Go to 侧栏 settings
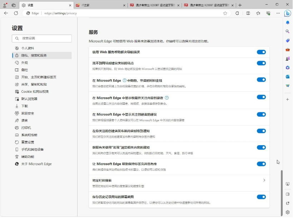 pos(42,70)
